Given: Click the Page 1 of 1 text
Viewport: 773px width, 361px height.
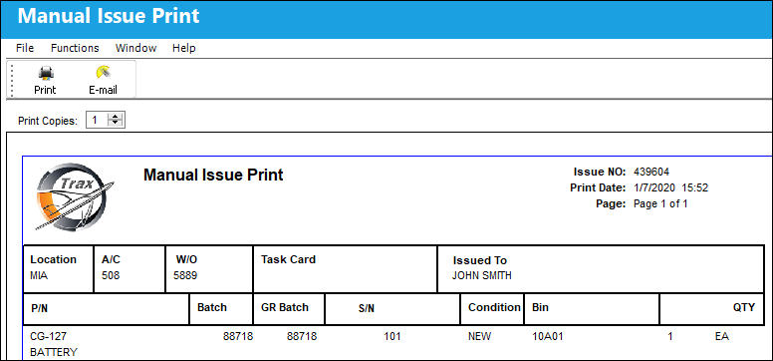Looking at the screenshot, I should click(660, 203).
